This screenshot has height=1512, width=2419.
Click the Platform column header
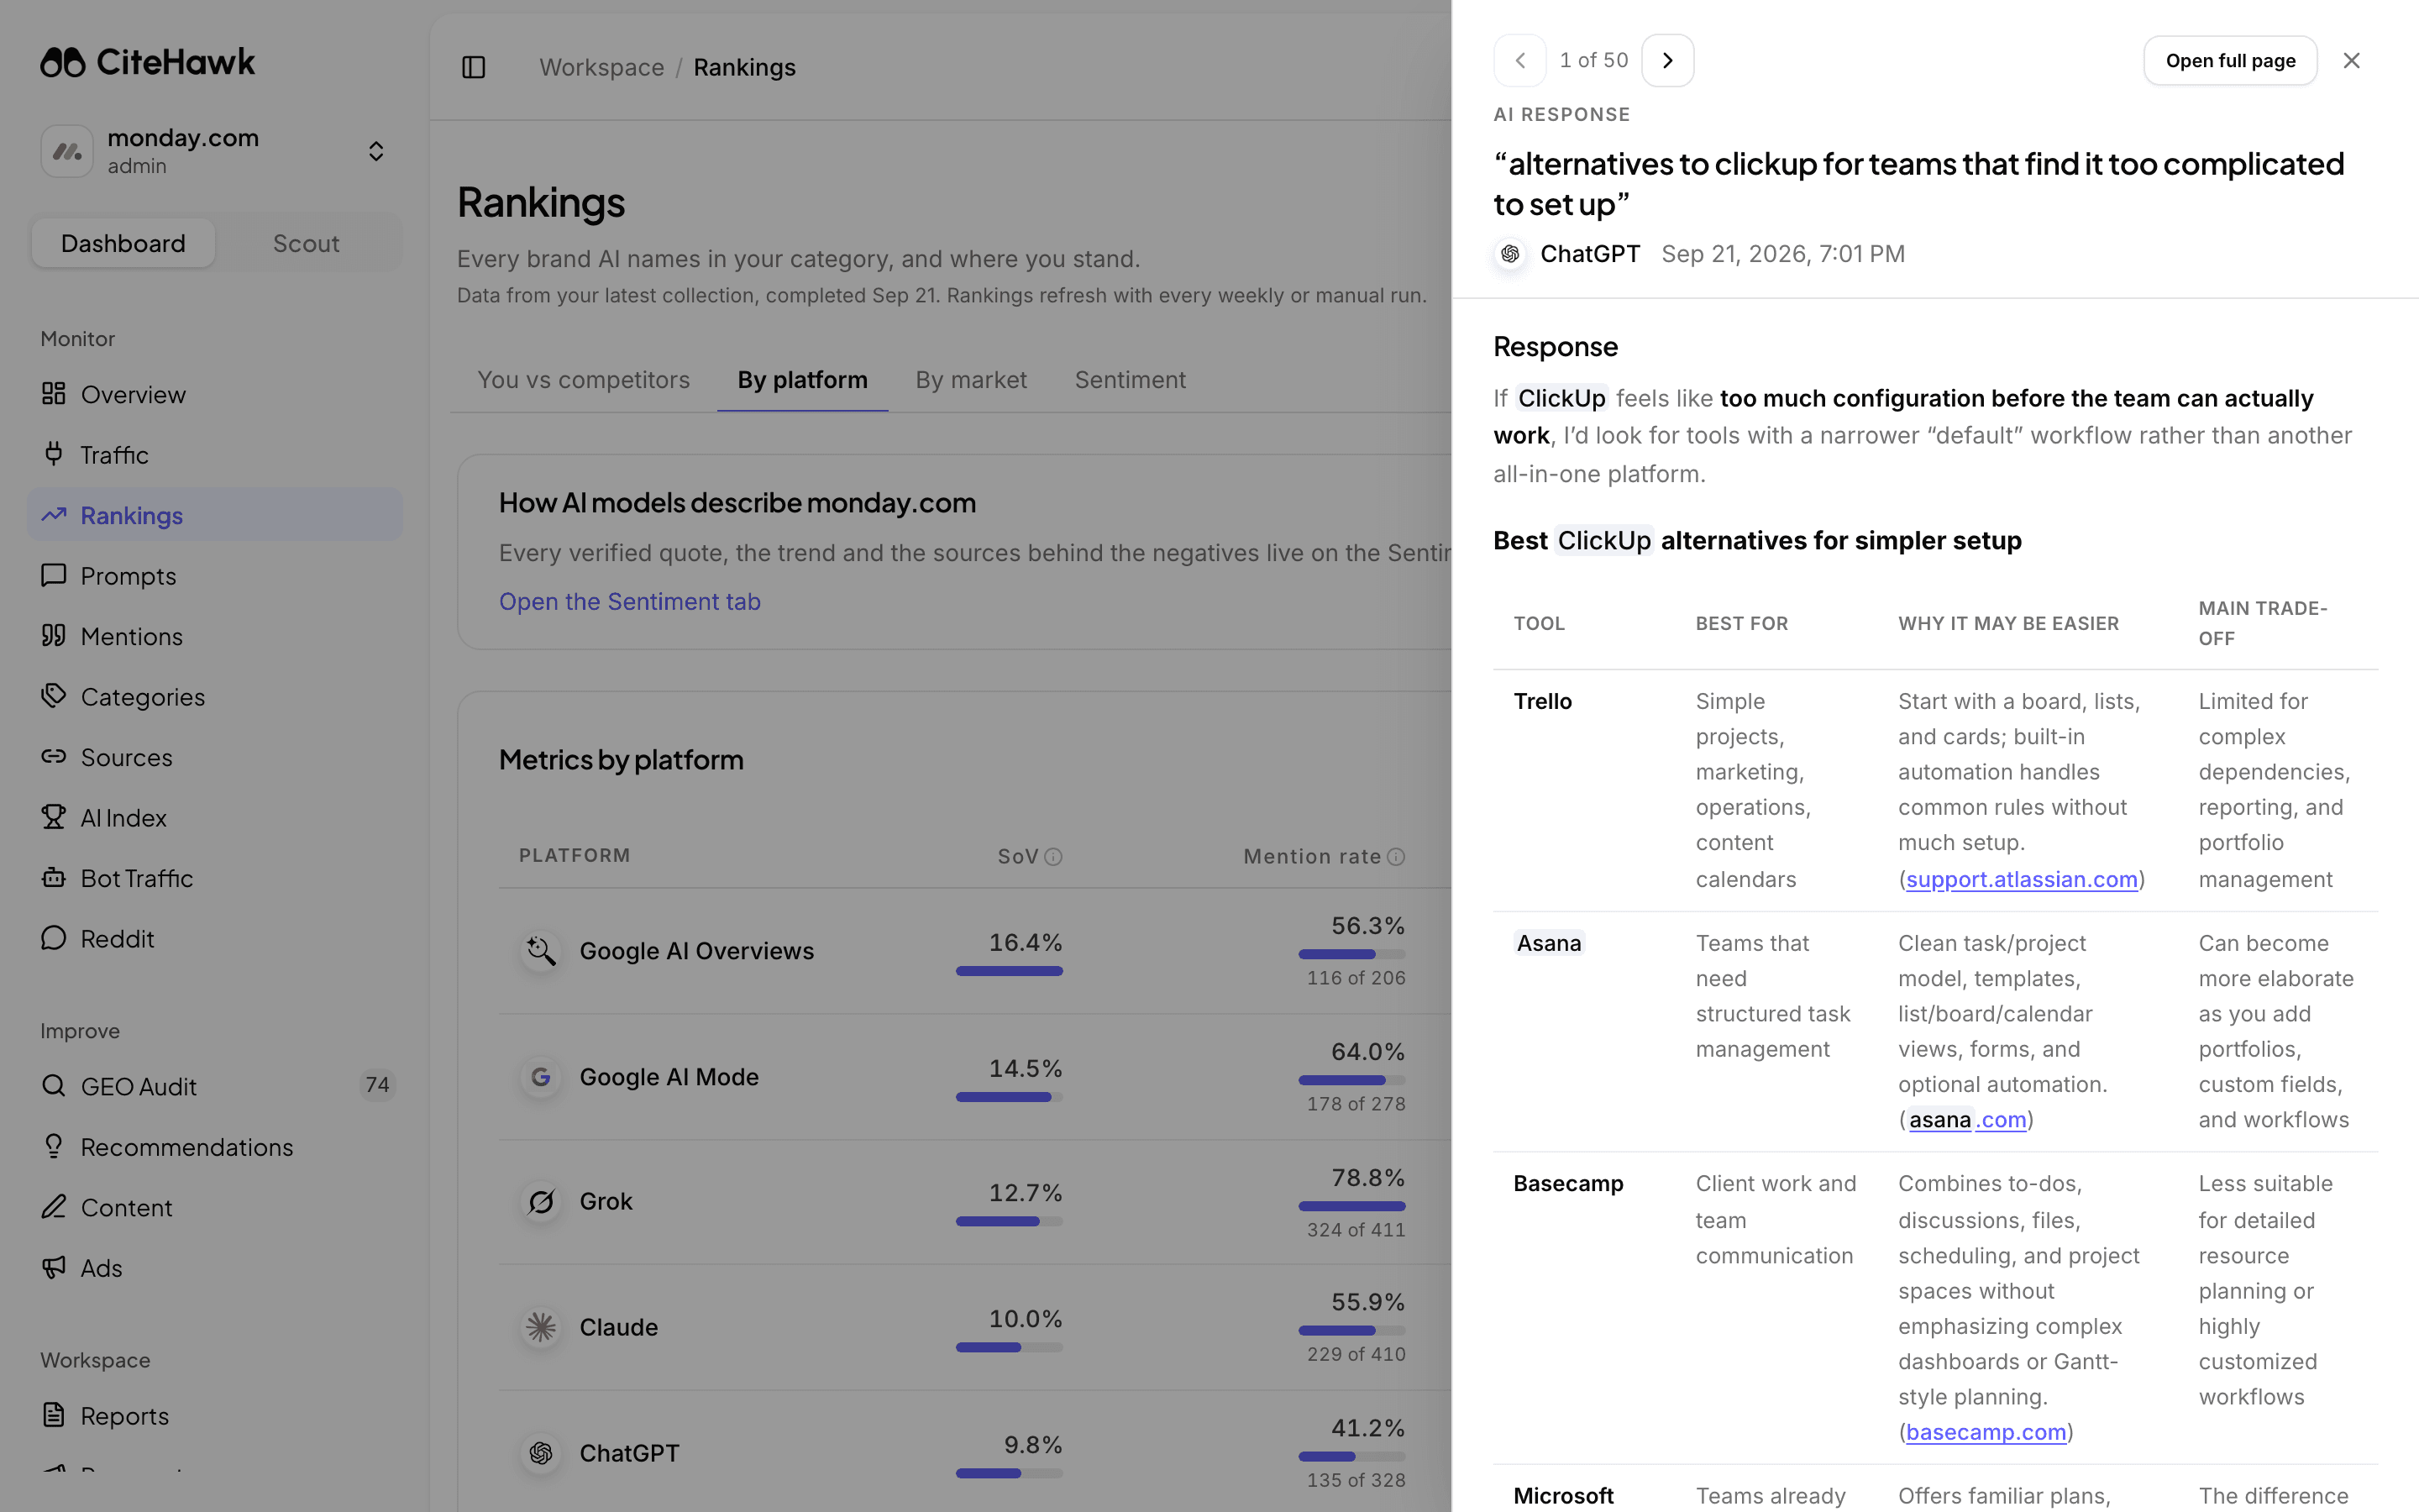pyautogui.click(x=575, y=856)
